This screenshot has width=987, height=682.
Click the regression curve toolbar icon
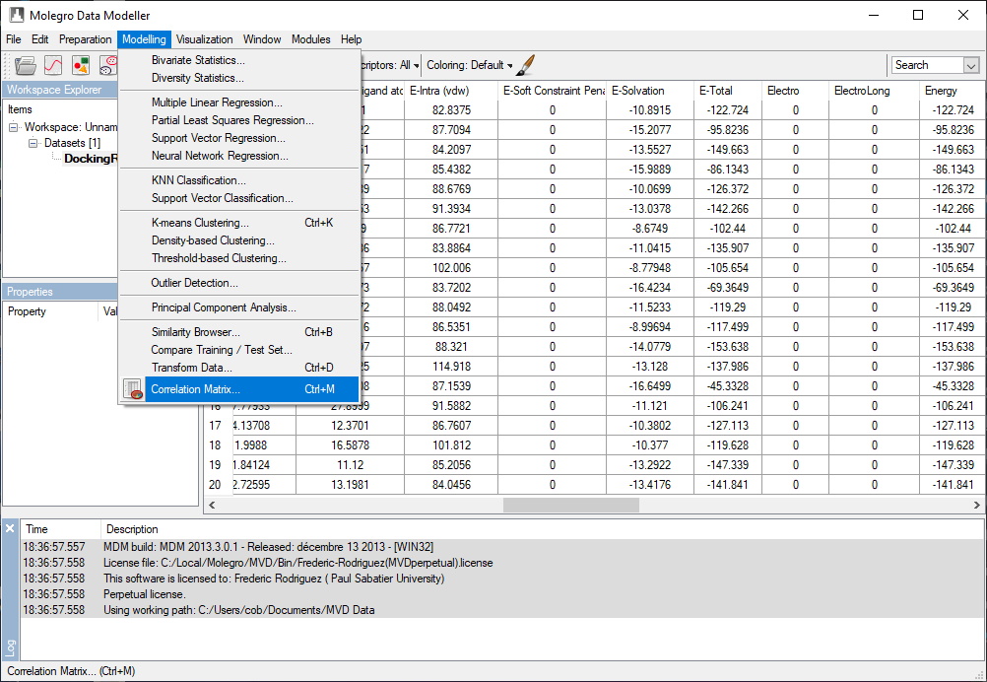pos(53,65)
